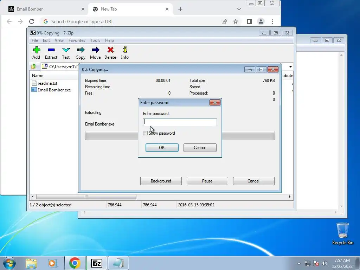Open the 7-Zip Tools menu
This screenshot has height=270, width=360.
pos(95,40)
